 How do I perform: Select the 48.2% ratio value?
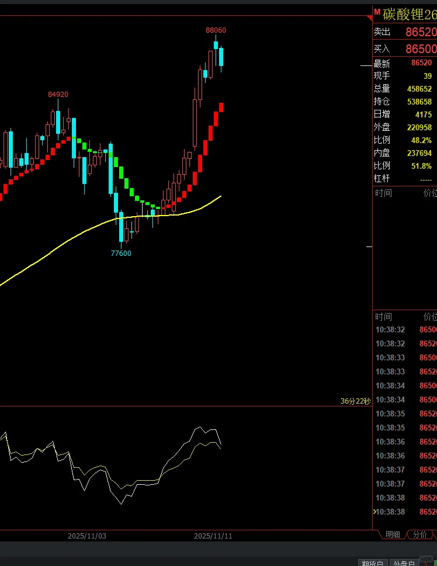click(421, 140)
